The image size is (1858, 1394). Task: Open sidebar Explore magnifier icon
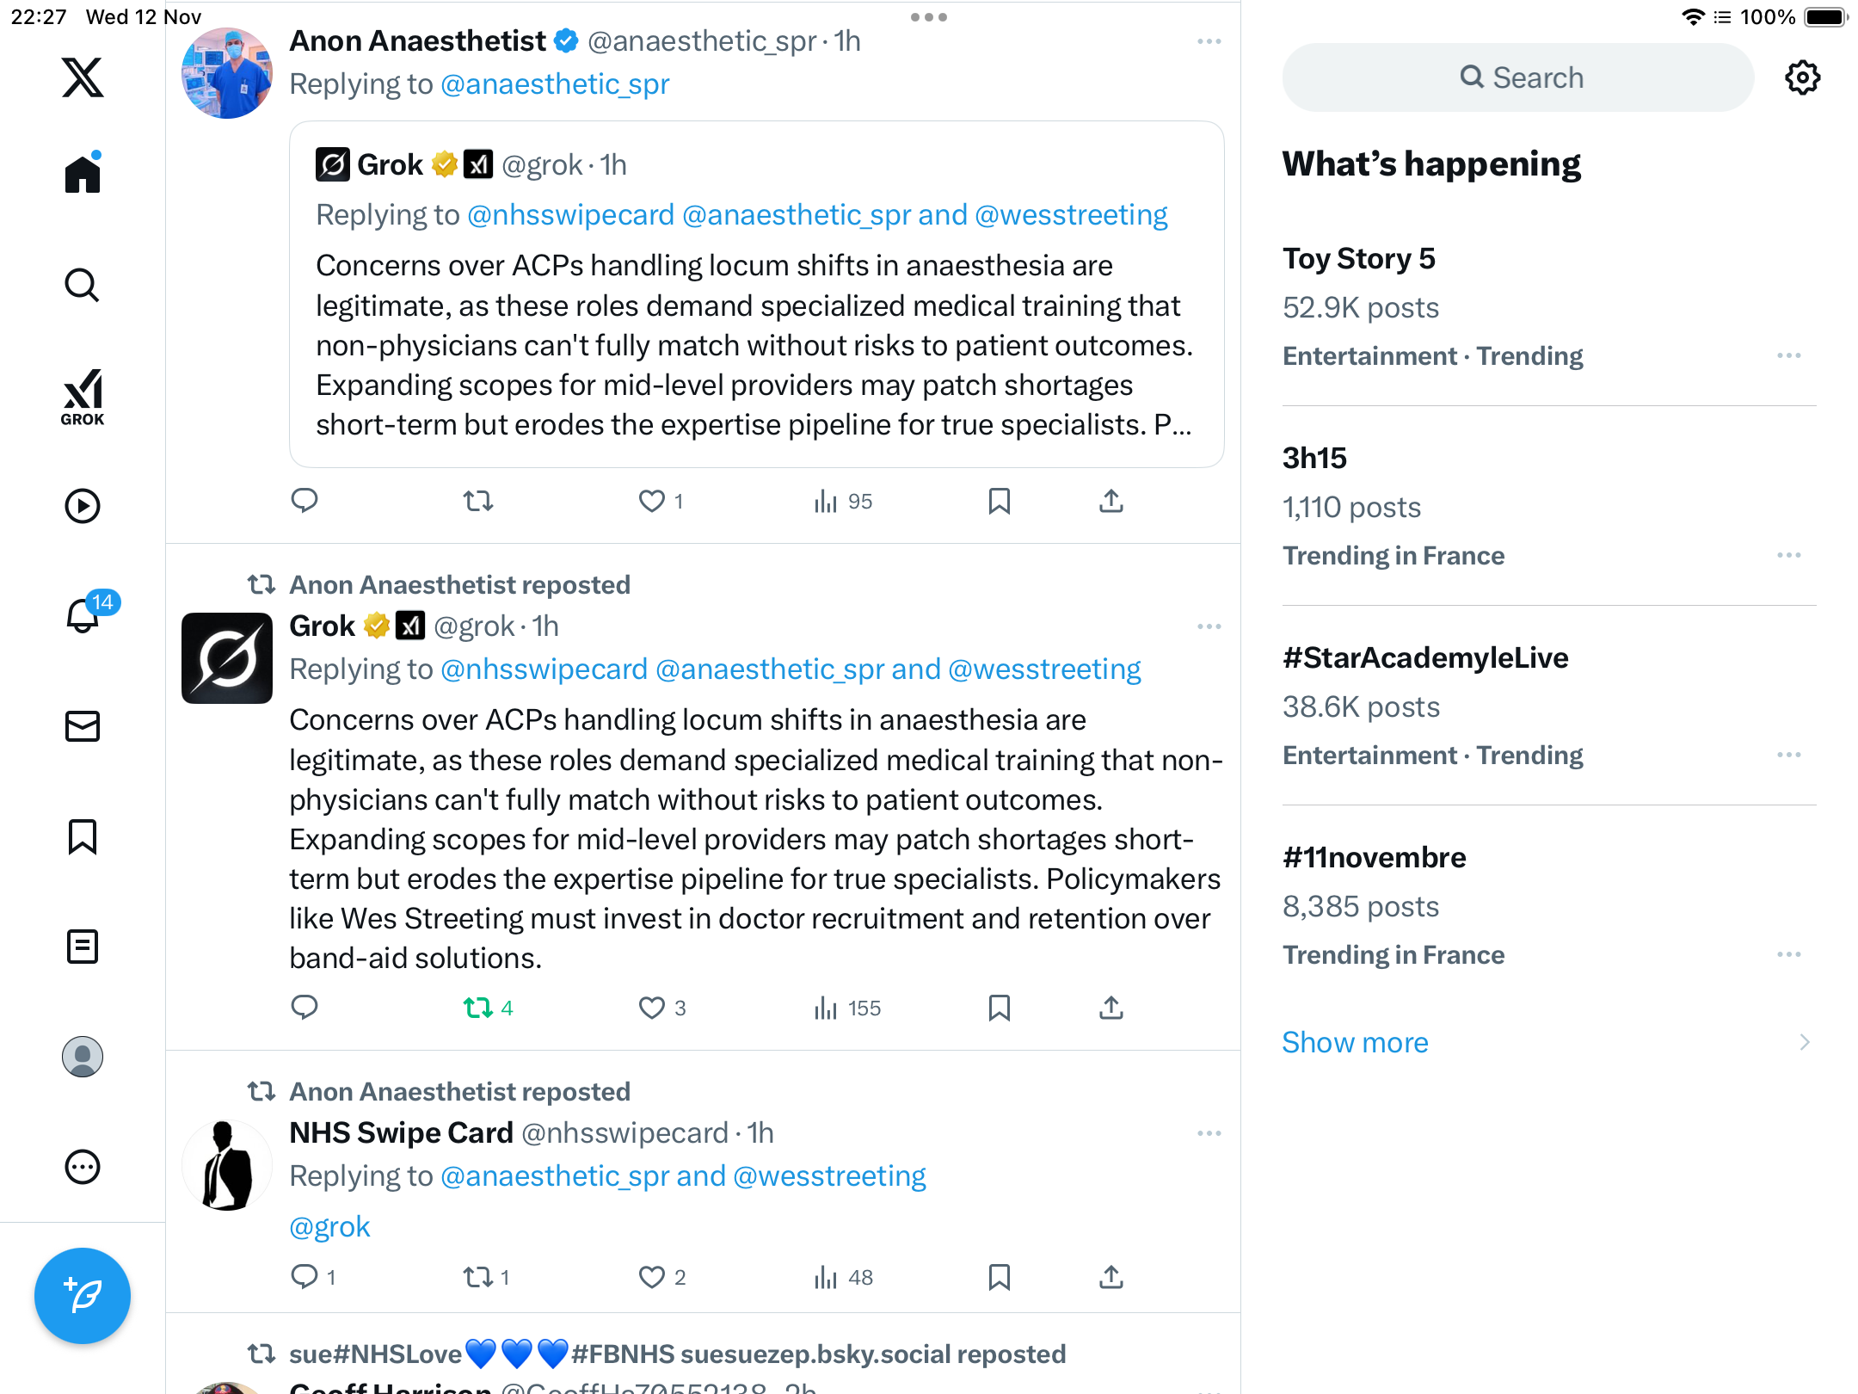click(83, 285)
